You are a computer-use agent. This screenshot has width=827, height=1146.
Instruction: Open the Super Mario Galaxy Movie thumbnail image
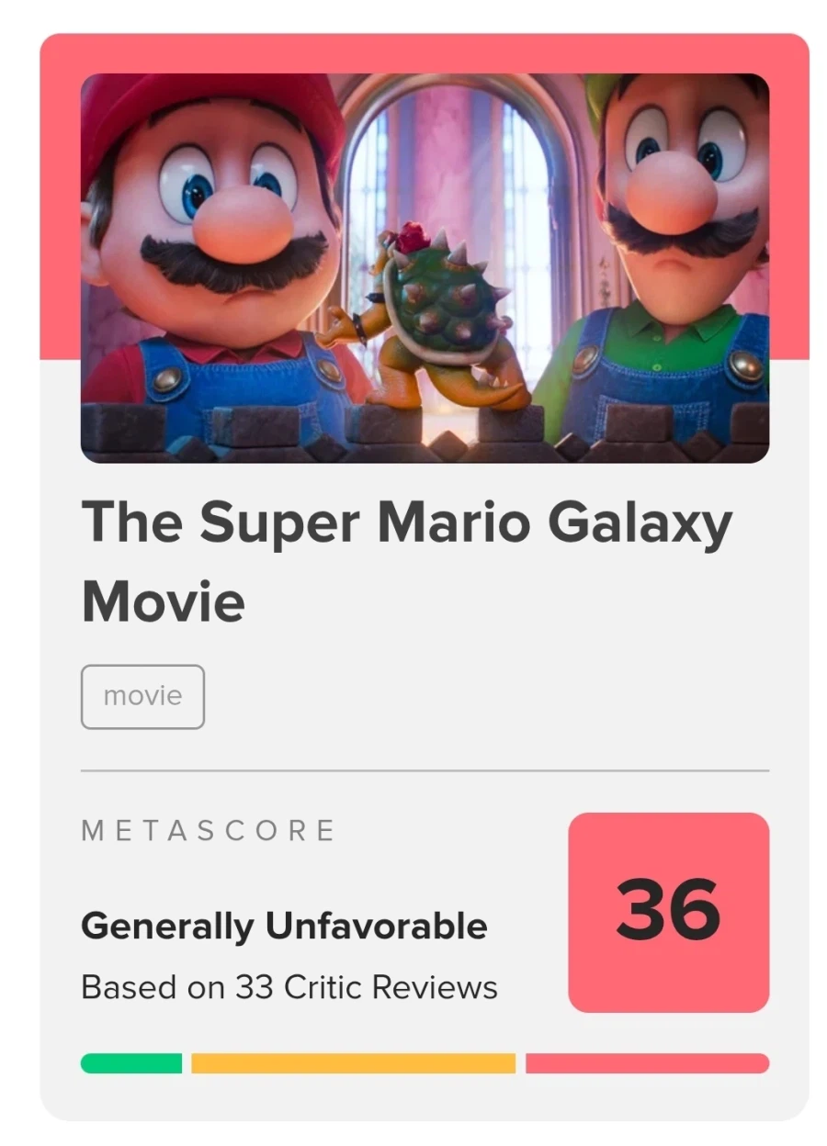[425, 267]
